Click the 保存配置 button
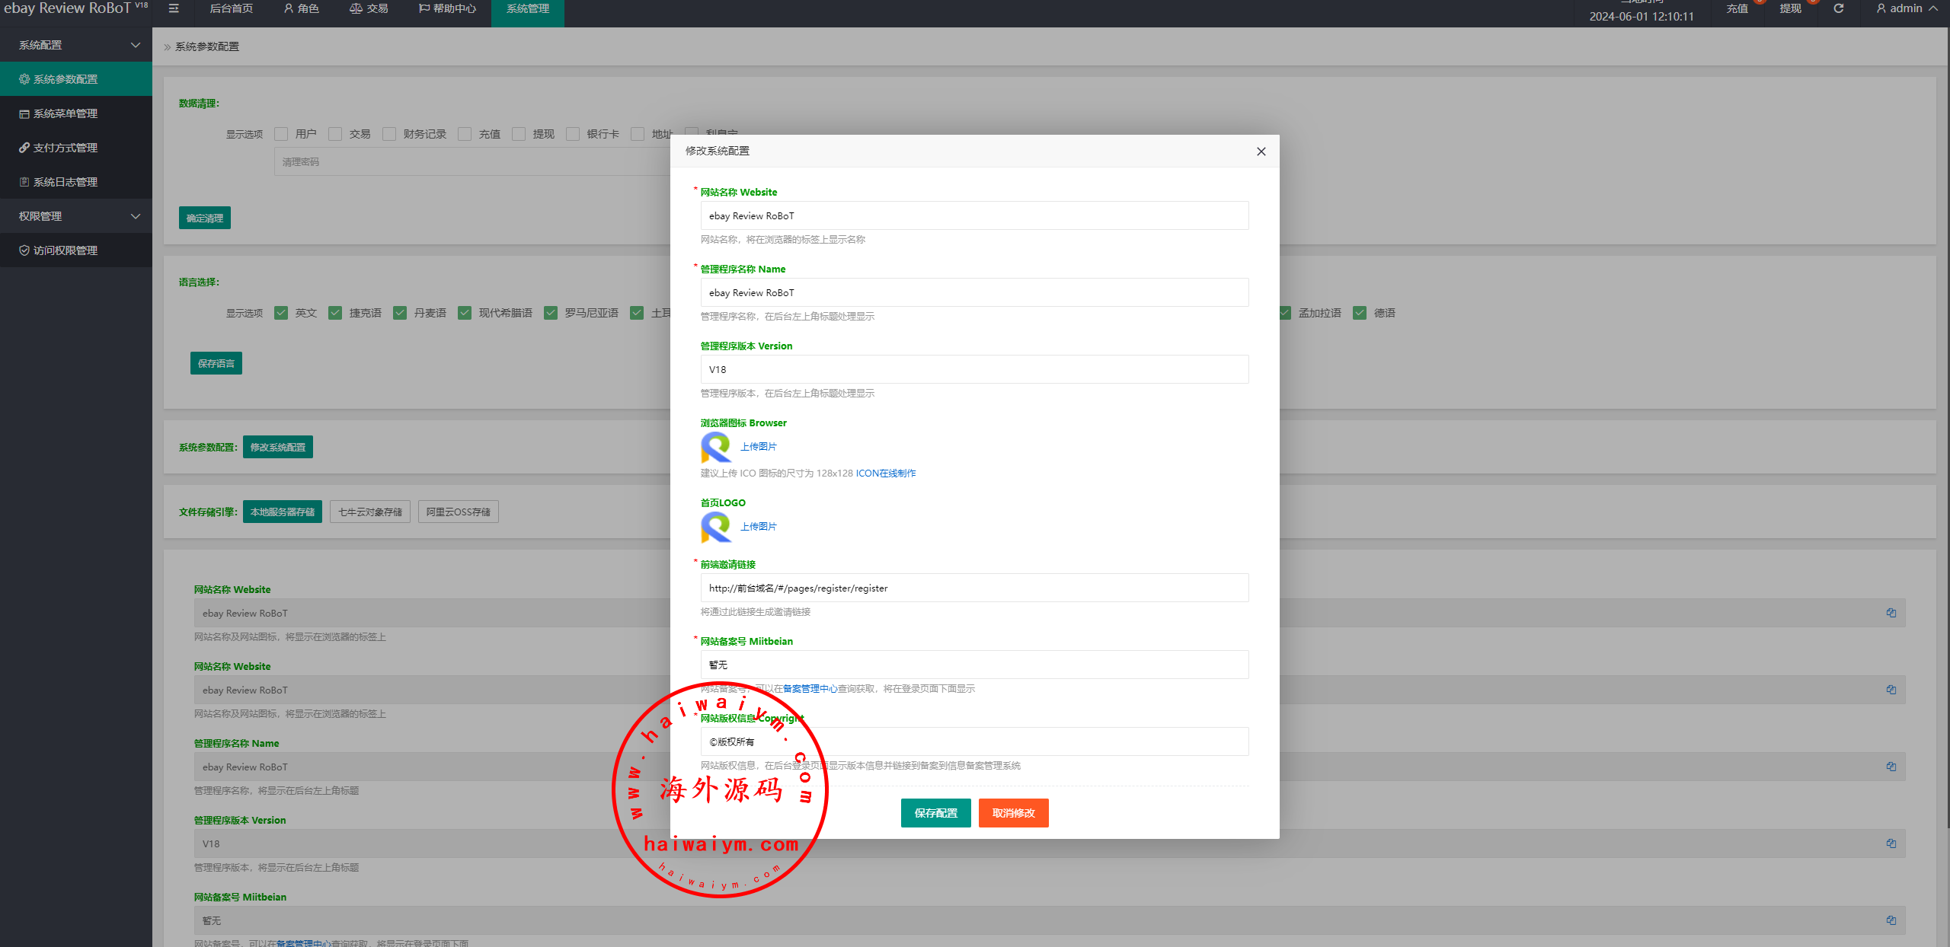The image size is (1950, 947). pyautogui.click(x=935, y=813)
